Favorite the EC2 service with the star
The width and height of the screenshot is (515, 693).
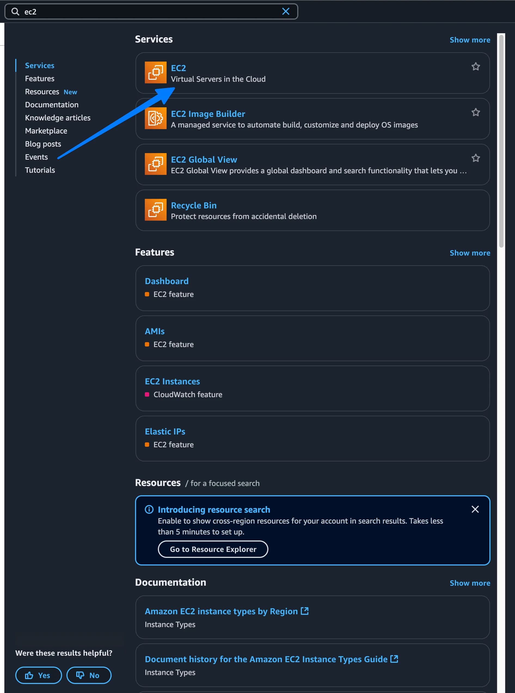(476, 66)
